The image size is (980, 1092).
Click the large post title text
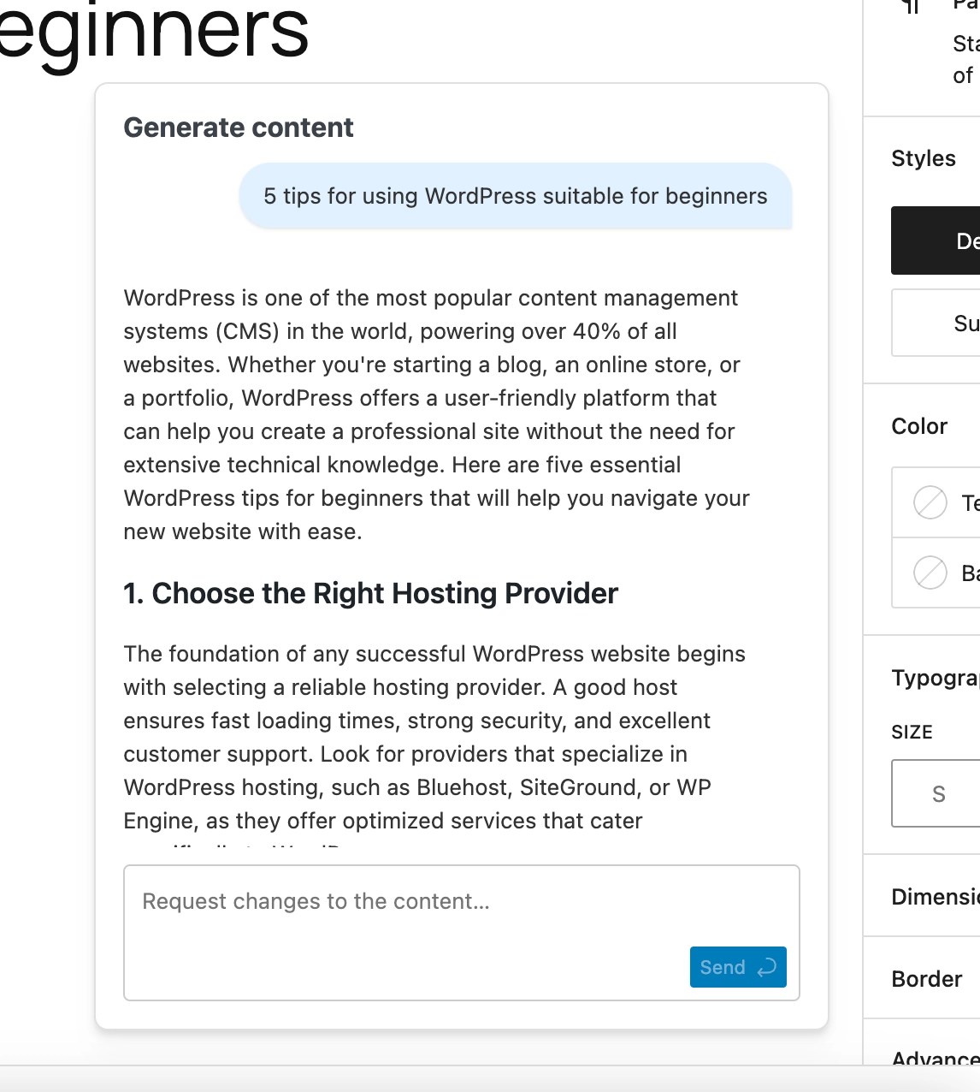tap(154, 34)
